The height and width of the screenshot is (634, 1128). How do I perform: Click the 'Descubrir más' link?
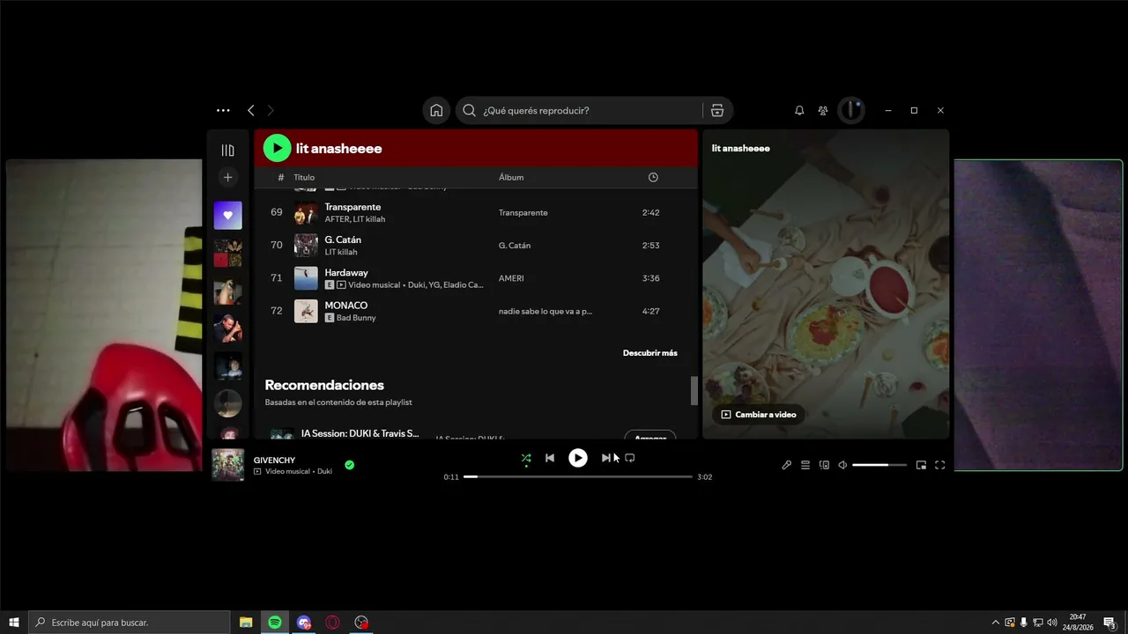(x=650, y=353)
